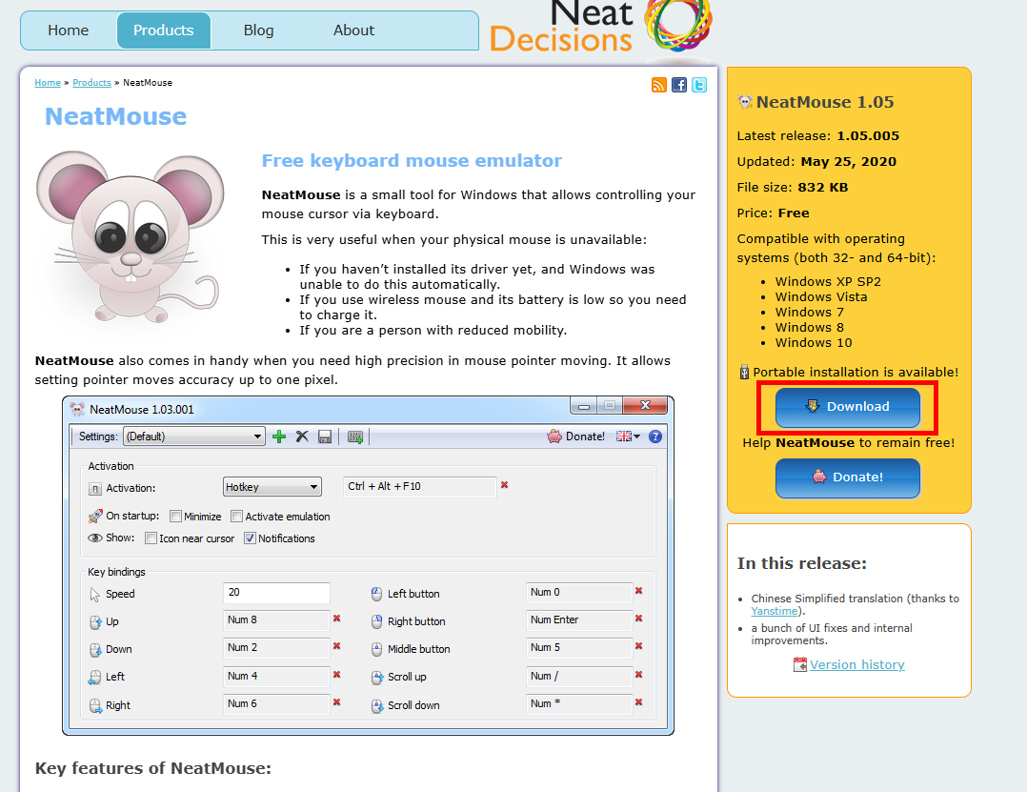Open the RSS feed icon
This screenshot has height=792, width=1027.
(x=659, y=85)
